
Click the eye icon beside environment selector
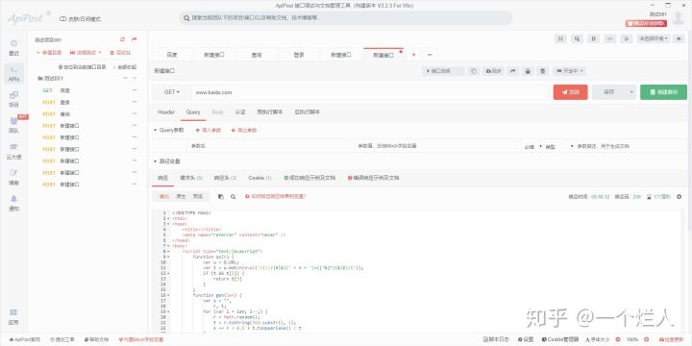[x=679, y=38]
